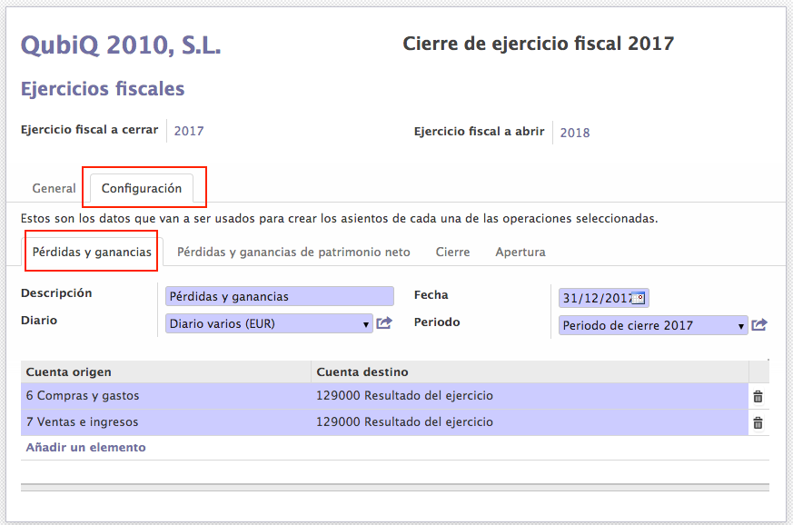Go to the Apertura tab
Image resolution: width=793 pixels, height=525 pixels.
click(520, 252)
